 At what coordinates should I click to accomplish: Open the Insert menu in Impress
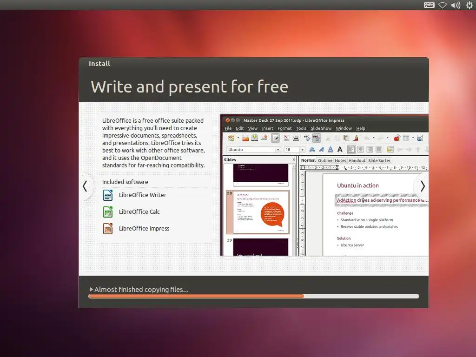267,128
